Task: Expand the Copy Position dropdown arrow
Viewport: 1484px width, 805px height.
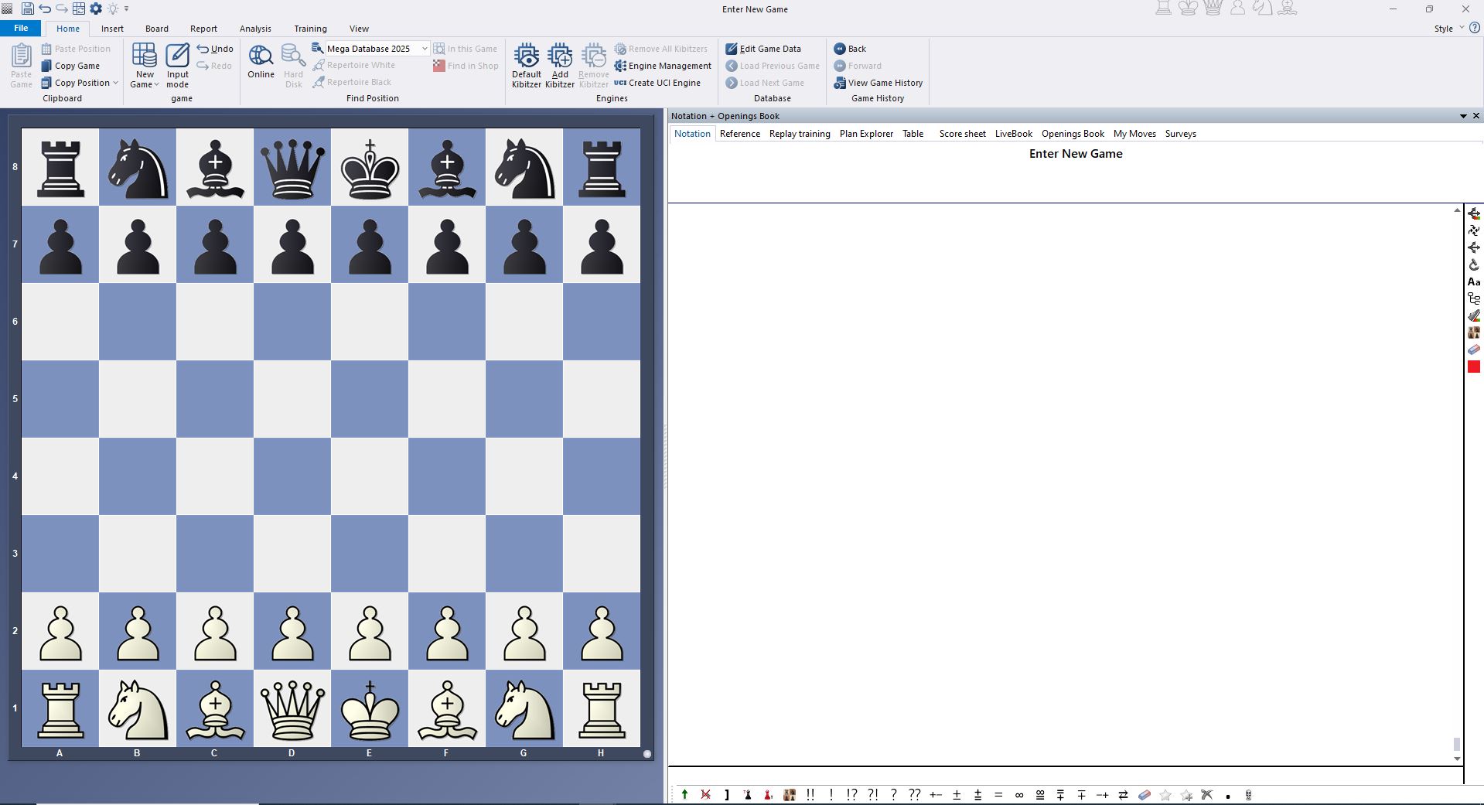Action: tap(116, 83)
